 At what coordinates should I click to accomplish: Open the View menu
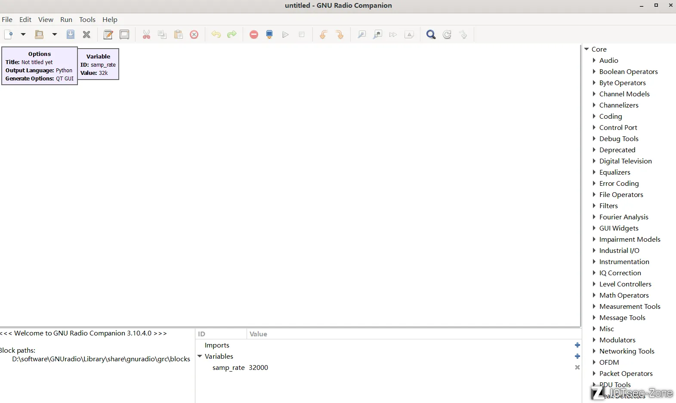point(46,19)
